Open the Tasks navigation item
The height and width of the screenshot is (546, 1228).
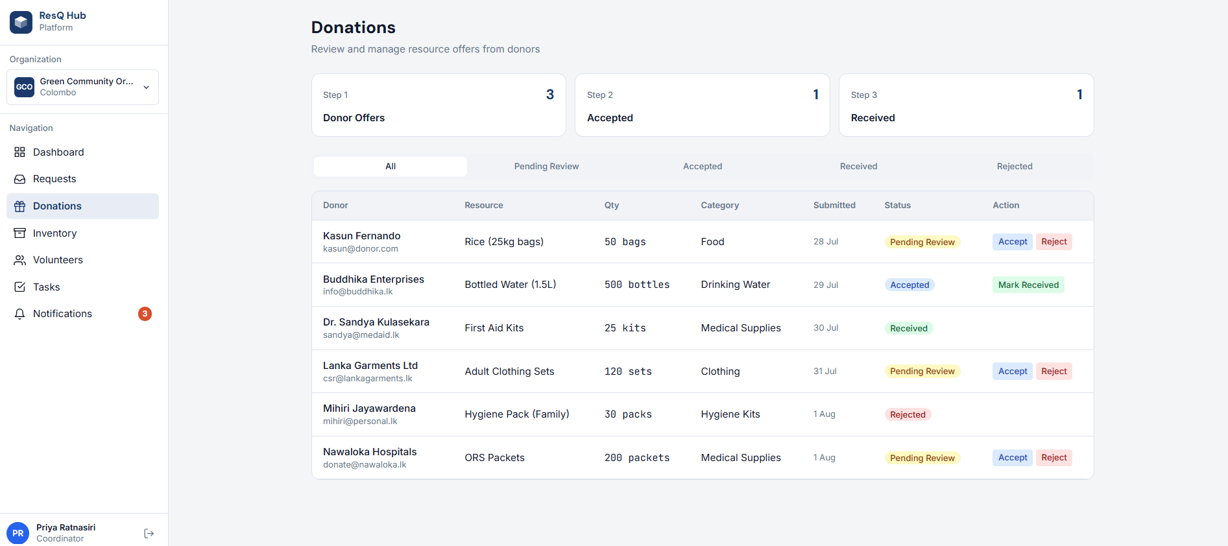(x=82, y=287)
